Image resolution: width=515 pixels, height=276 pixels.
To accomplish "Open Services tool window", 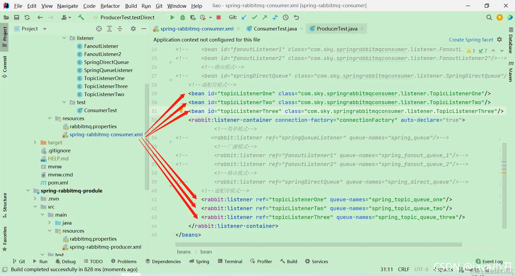I will pos(317,261).
